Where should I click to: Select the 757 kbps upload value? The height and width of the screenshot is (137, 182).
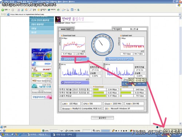tap(127, 54)
